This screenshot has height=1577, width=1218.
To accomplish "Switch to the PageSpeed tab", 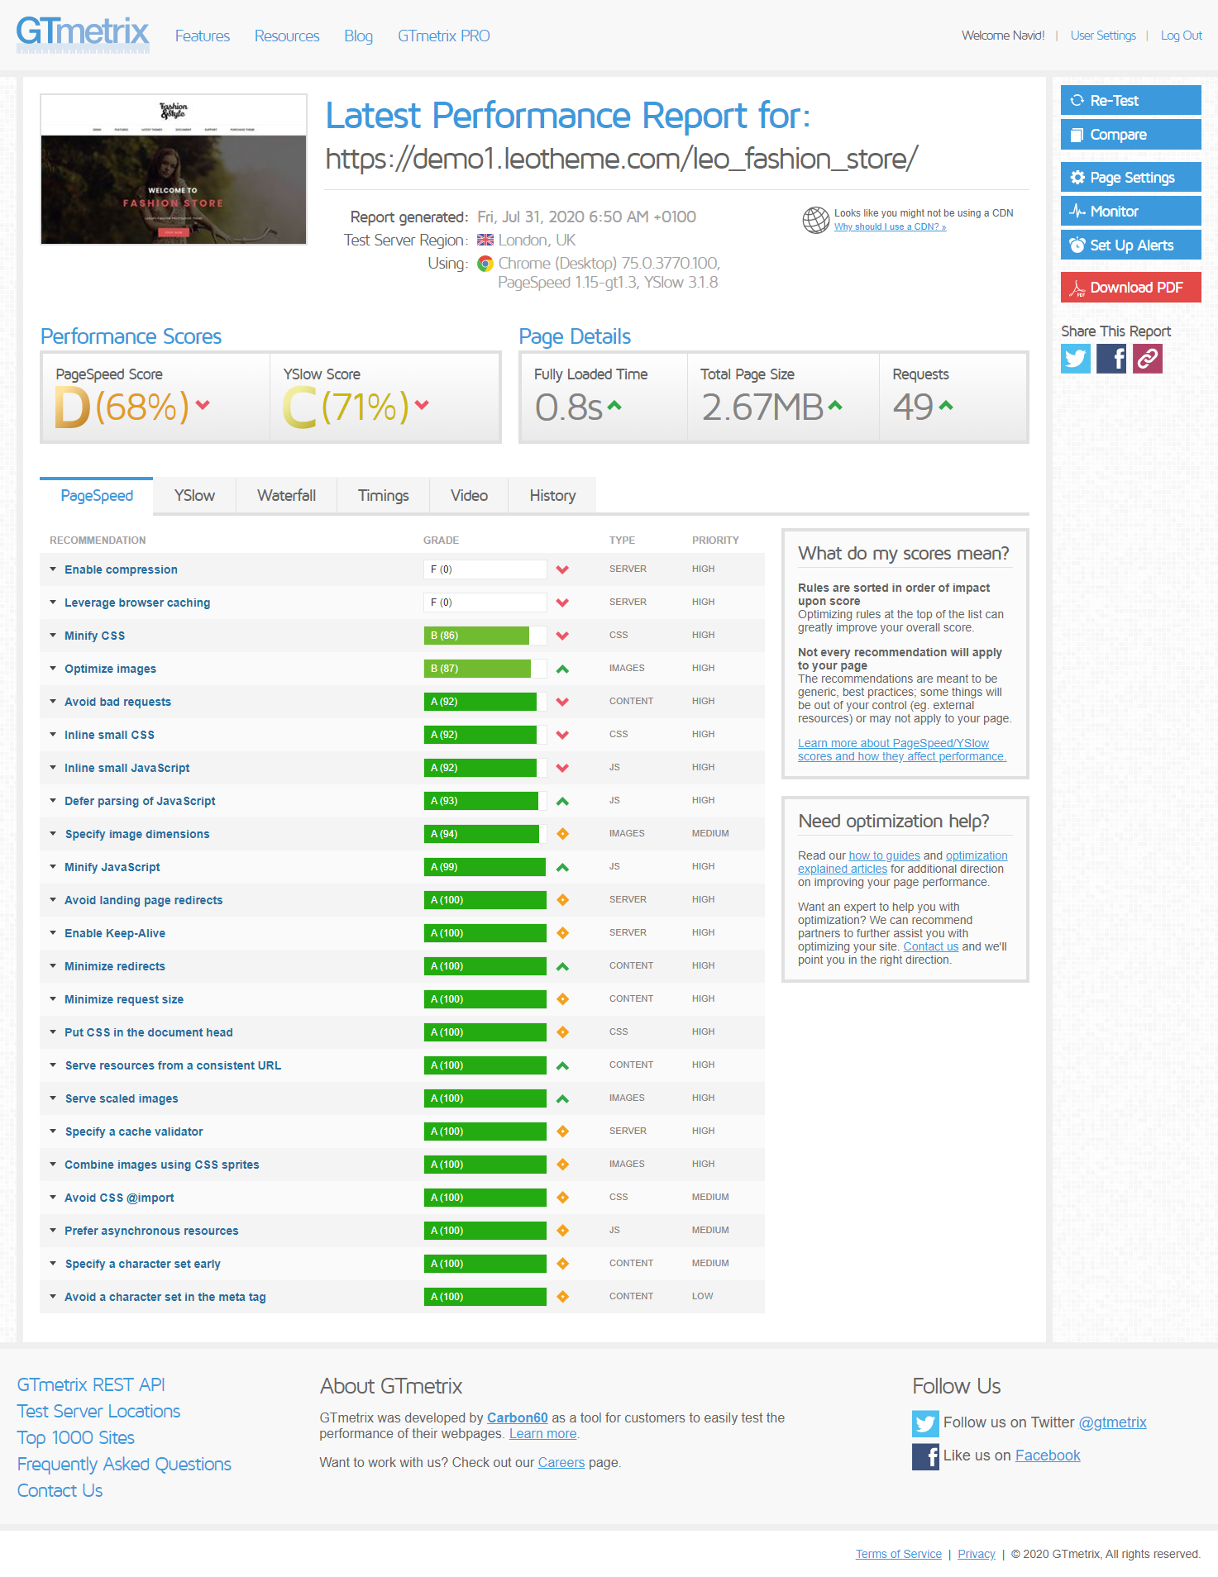I will coord(97,496).
